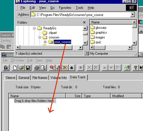Click the Name column header in Data Track

(x=37, y=96)
